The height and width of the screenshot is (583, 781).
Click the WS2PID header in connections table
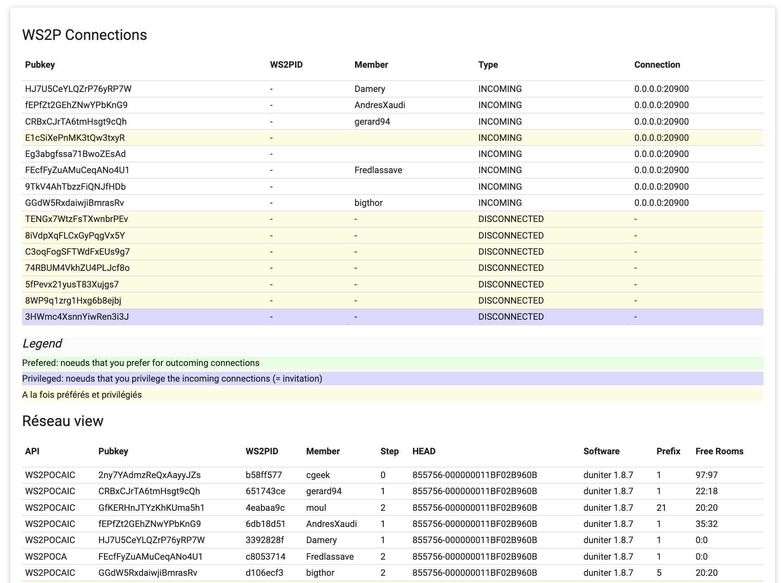click(286, 65)
